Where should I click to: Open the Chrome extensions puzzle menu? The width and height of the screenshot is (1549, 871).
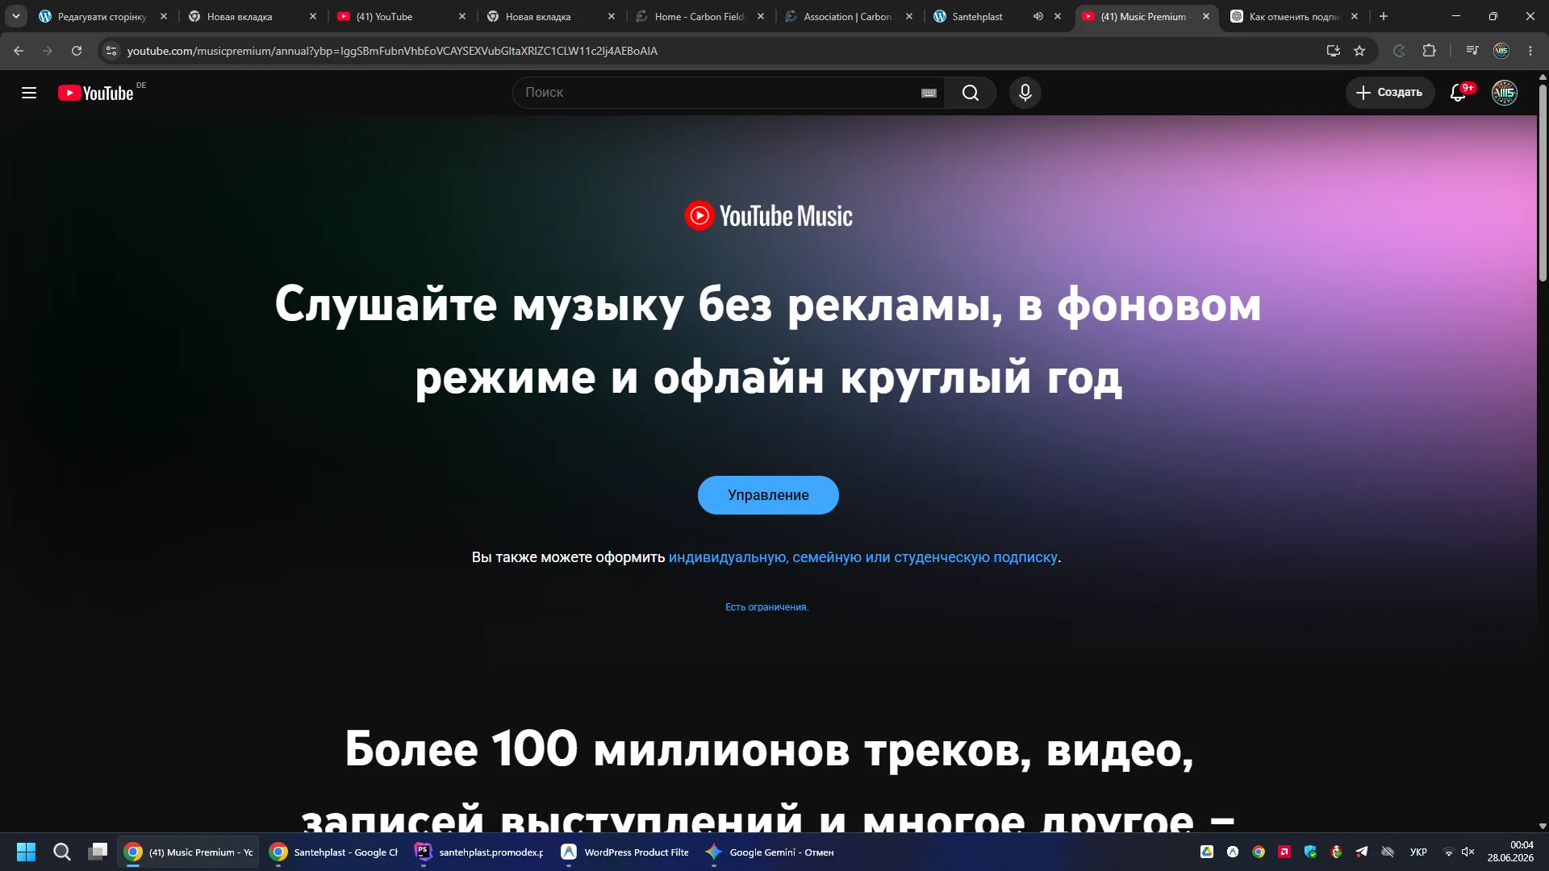tap(1429, 51)
